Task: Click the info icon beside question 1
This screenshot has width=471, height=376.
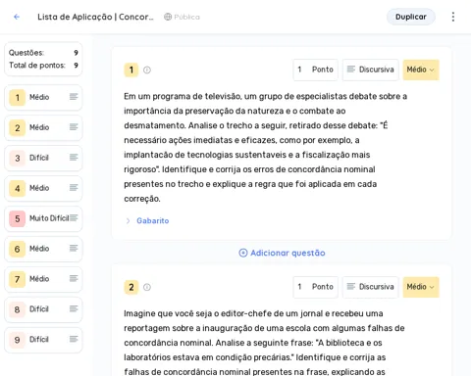Action: tap(147, 70)
